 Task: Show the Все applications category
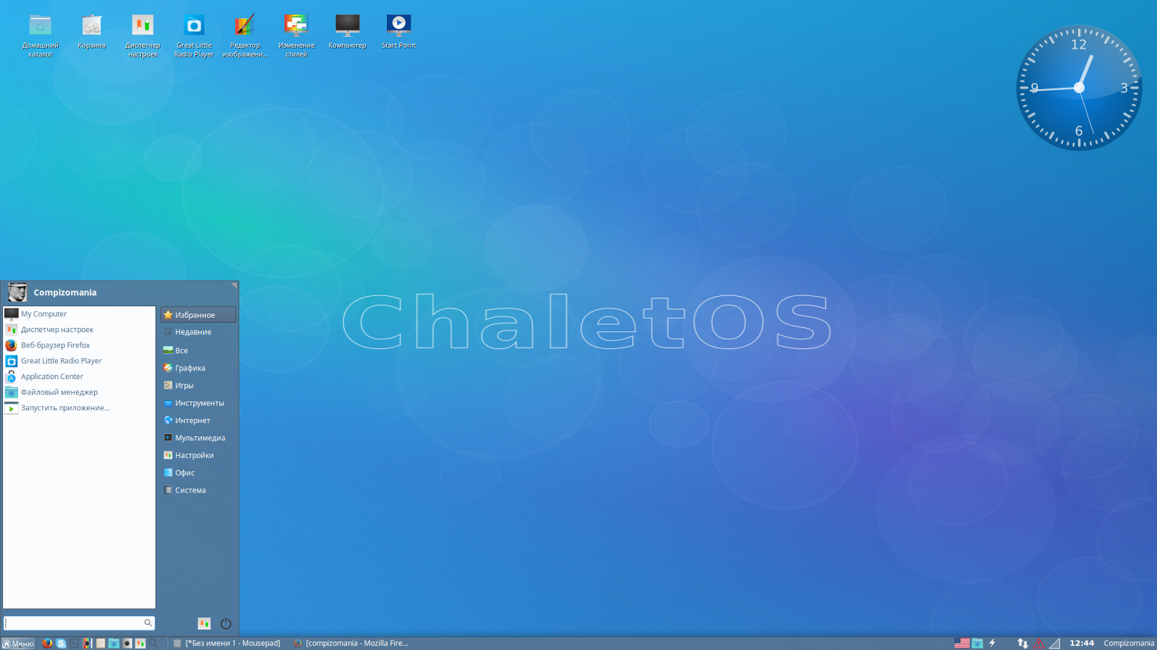click(198, 350)
